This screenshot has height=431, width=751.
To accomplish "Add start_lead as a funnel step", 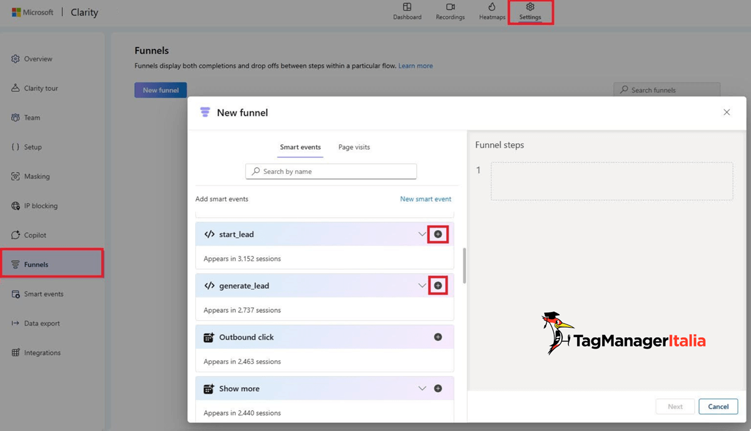I will point(437,234).
